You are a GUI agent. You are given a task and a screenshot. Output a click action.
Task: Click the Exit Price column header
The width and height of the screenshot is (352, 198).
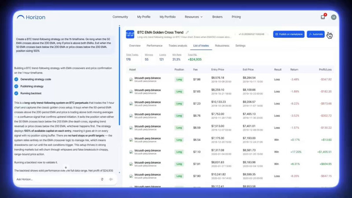248,70
